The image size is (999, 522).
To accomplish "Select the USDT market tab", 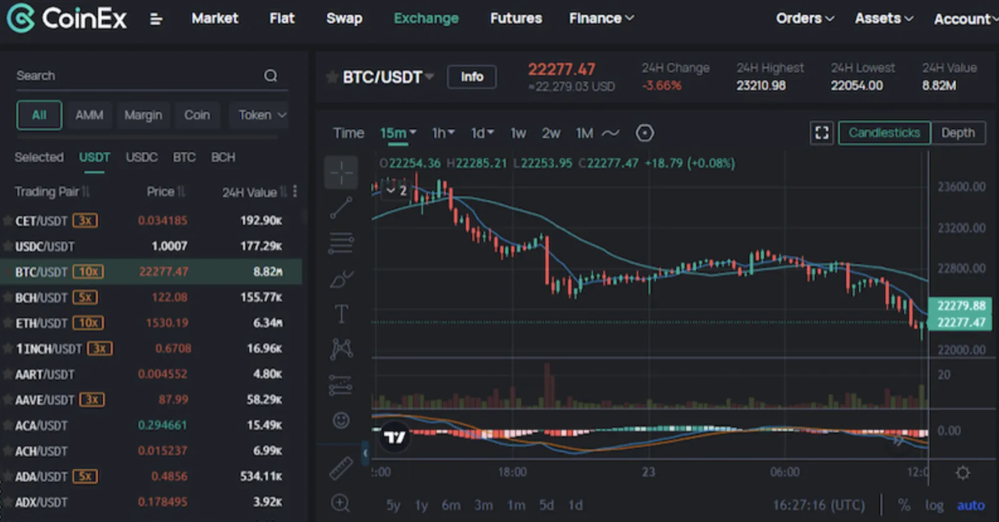I will [x=94, y=157].
